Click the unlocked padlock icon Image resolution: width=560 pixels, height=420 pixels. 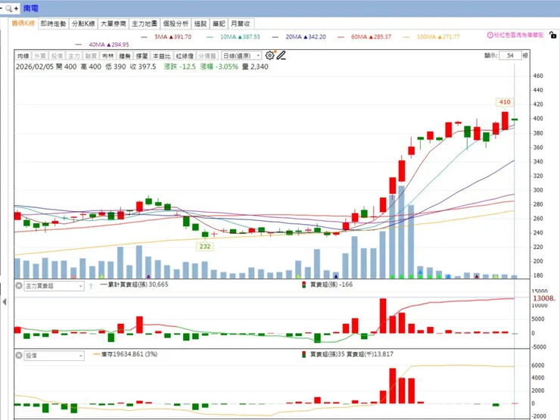pos(552,35)
